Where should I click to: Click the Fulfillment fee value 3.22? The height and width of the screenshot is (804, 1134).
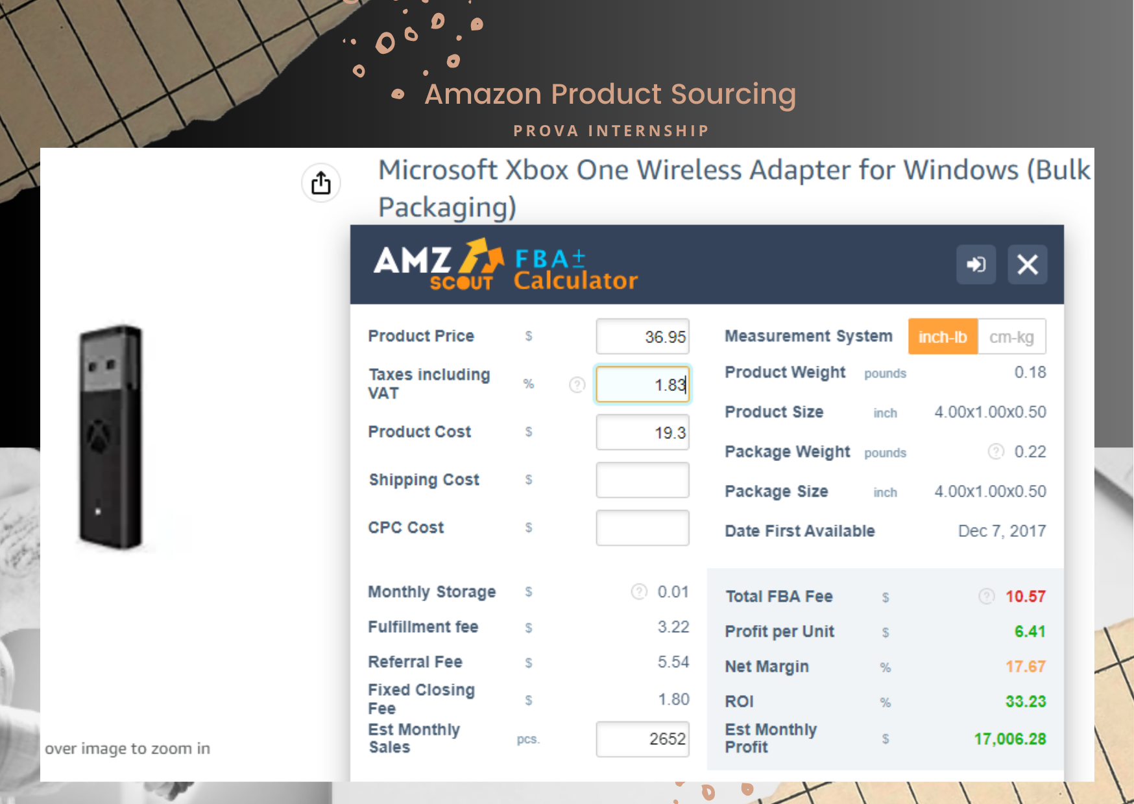coord(673,626)
